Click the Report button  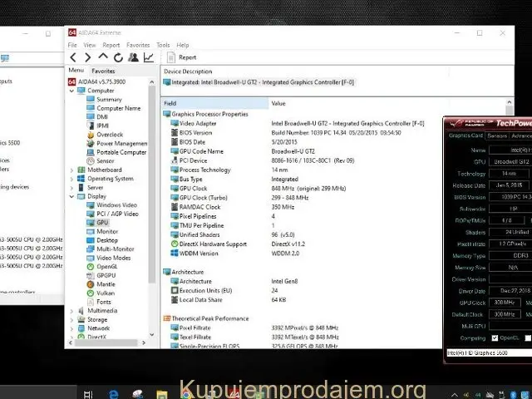point(182,57)
